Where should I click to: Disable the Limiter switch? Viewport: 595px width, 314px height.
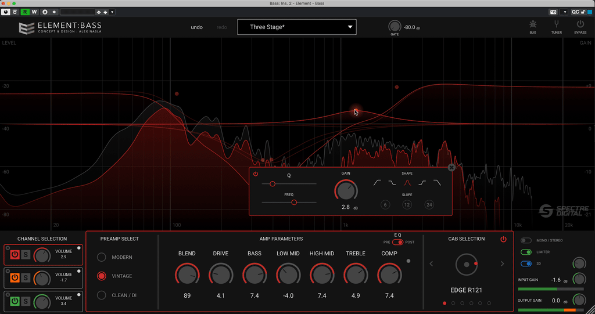point(526,252)
